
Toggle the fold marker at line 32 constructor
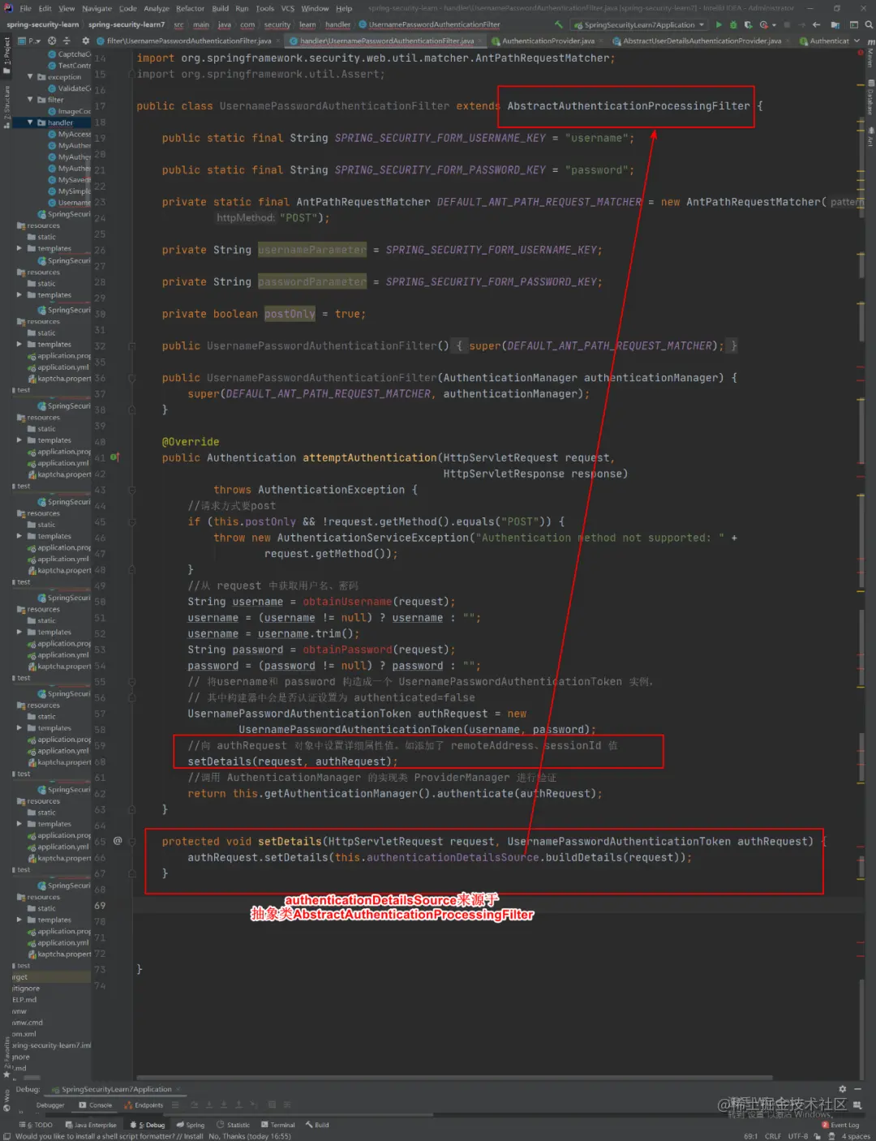click(x=133, y=345)
